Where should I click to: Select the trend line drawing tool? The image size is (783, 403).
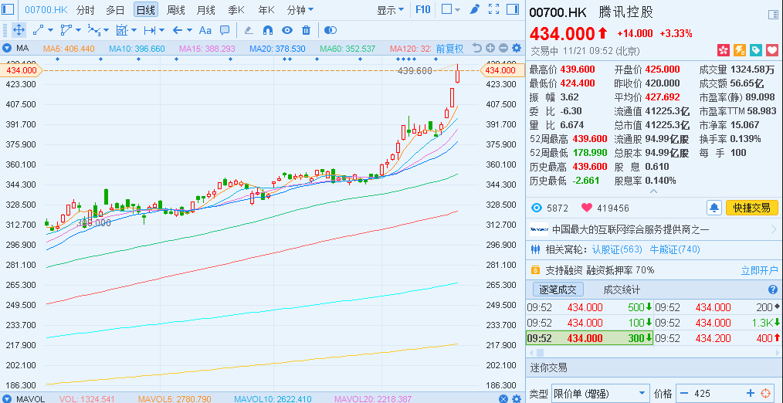click(38, 30)
